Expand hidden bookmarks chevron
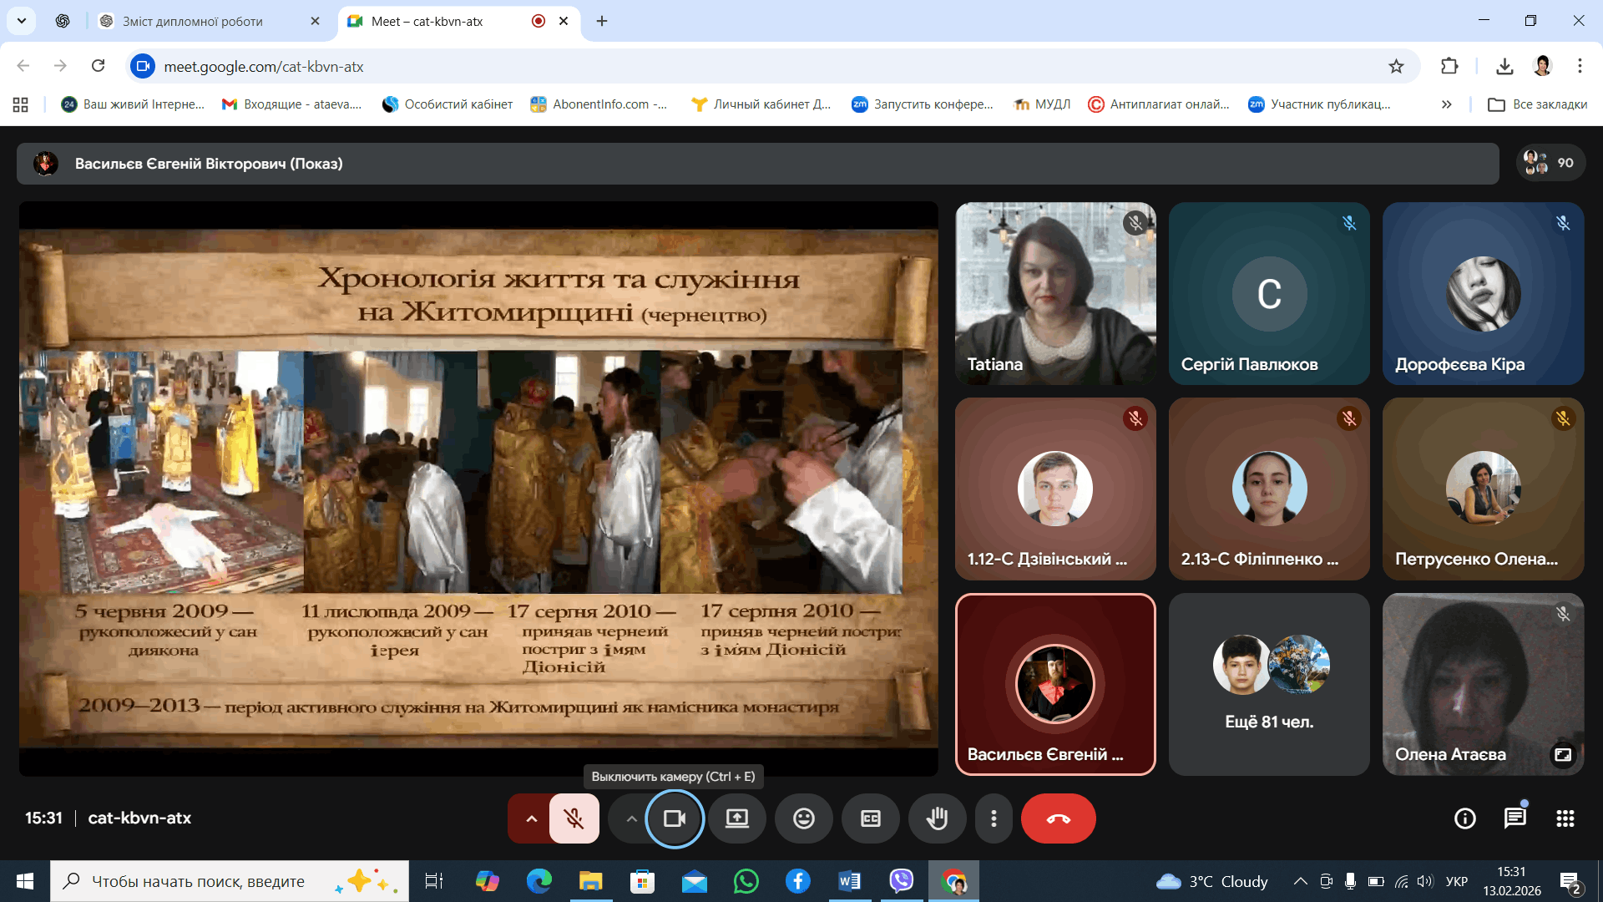The width and height of the screenshot is (1603, 902). pyautogui.click(x=1446, y=104)
